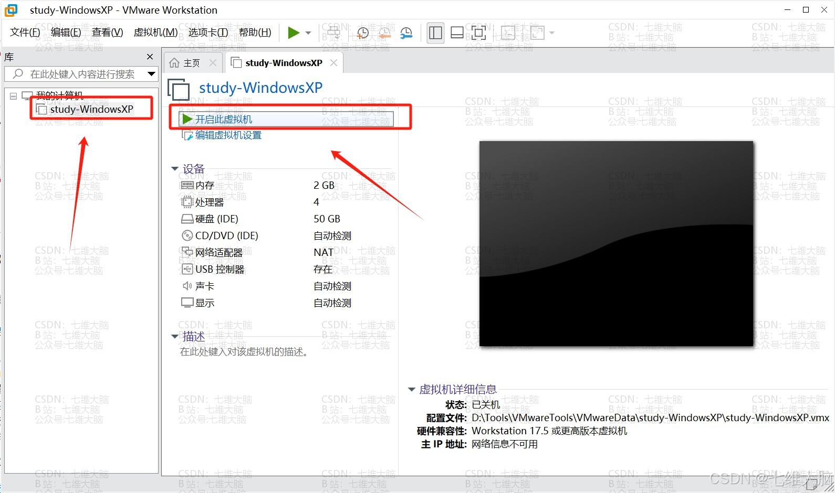Open the 查看(V) menu
This screenshot has height=493, width=835.
(107, 33)
